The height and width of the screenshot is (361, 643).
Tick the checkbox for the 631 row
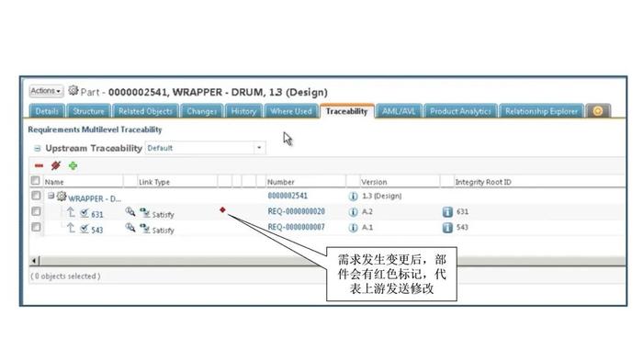click(x=36, y=211)
